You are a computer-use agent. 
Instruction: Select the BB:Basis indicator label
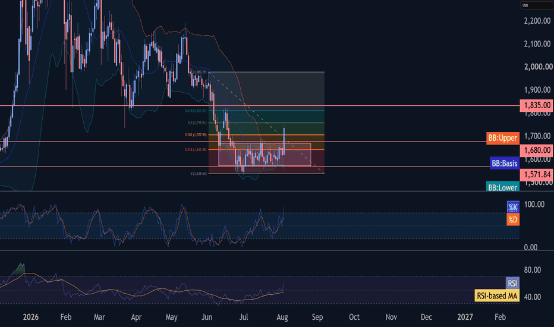pos(504,164)
